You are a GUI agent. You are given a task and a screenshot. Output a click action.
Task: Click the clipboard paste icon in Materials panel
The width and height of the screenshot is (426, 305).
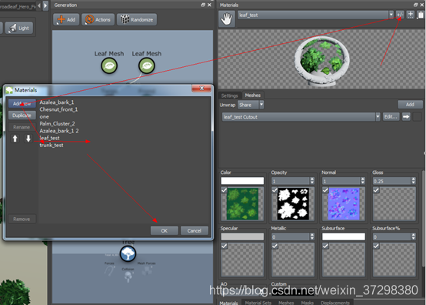click(421, 15)
